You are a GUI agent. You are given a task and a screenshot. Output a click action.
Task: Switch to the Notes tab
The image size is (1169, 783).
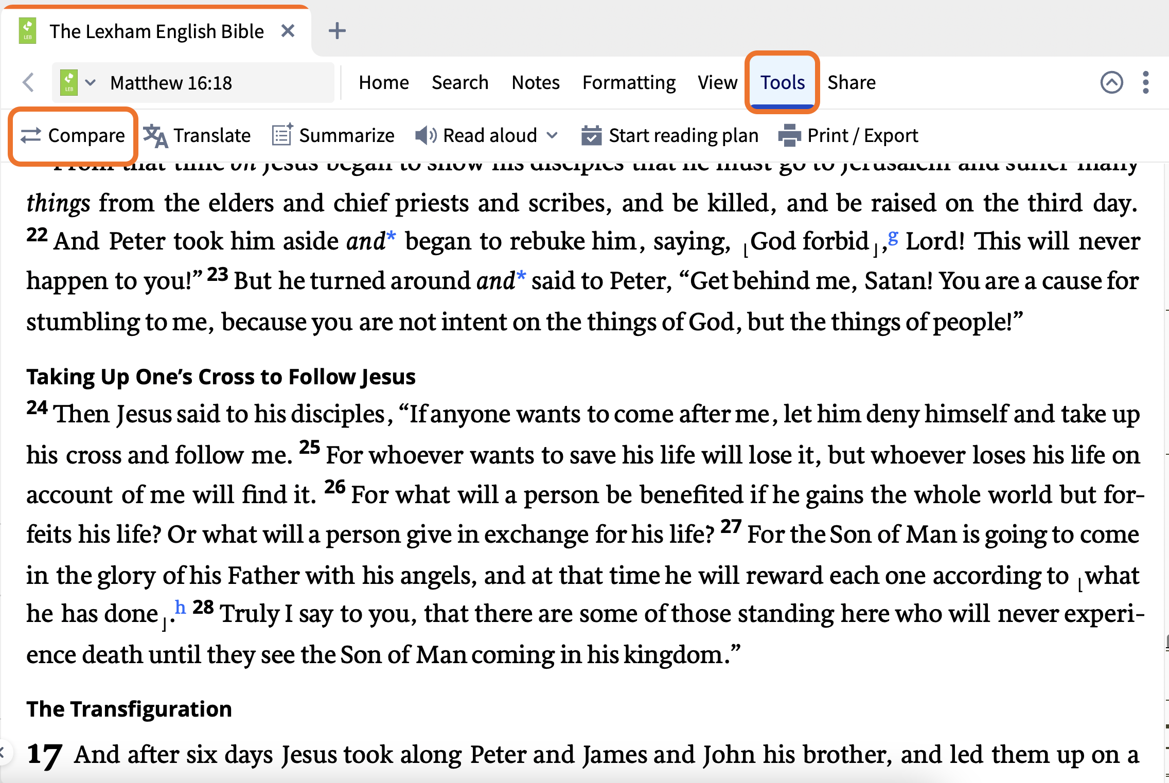tap(536, 82)
